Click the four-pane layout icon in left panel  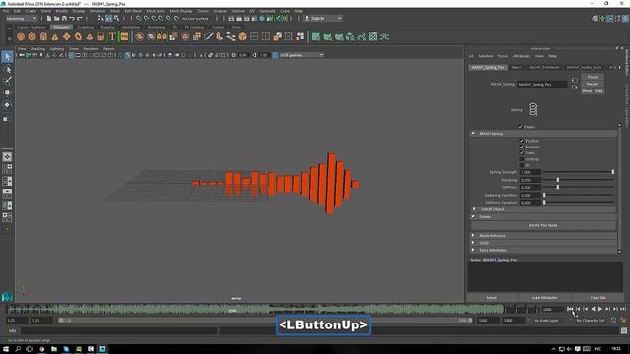7,169
